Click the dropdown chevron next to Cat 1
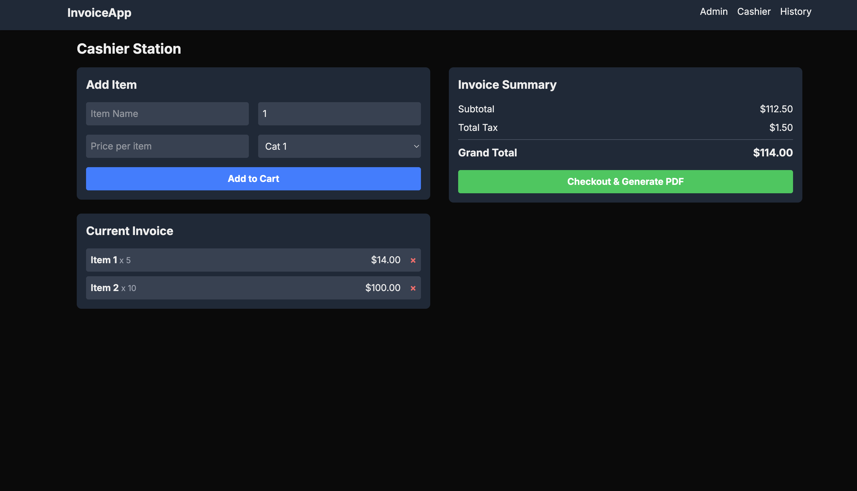The width and height of the screenshot is (857, 491). [x=416, y=146]
